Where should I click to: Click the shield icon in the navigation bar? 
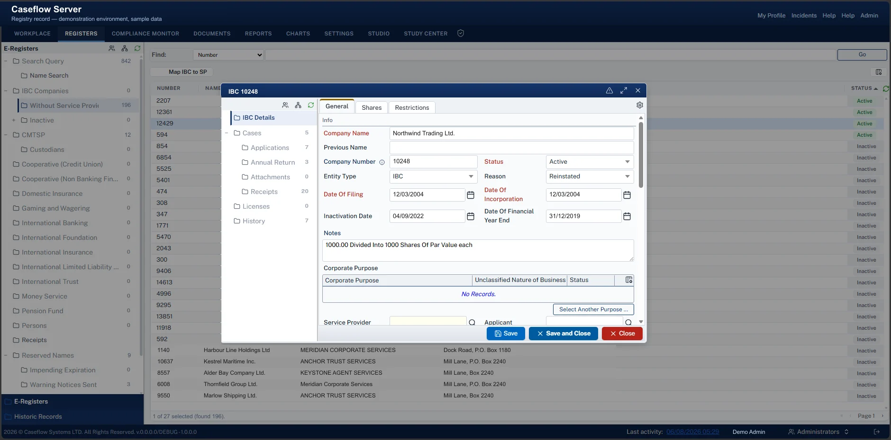tap(460, 33)
